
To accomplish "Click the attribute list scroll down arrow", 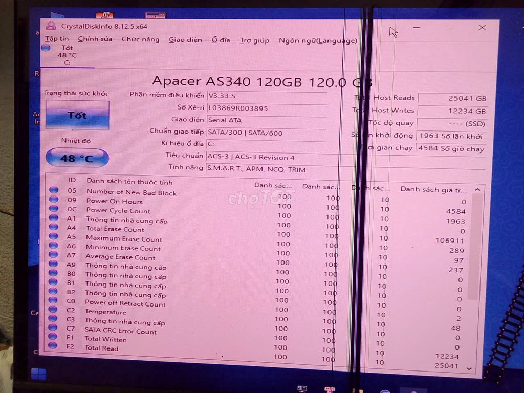I will (x=469, y=368).
